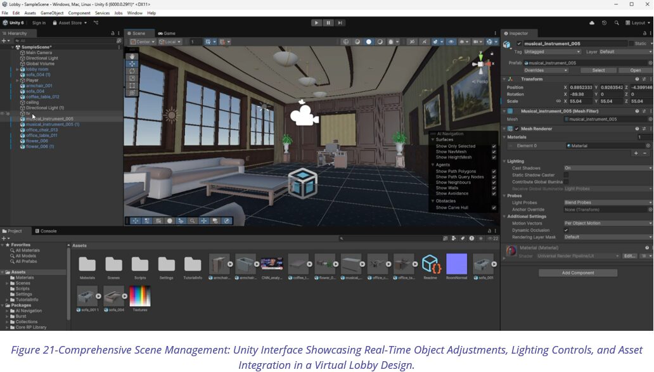
Task: Click the Pause button in top toolbar
Action: point(328,23)
